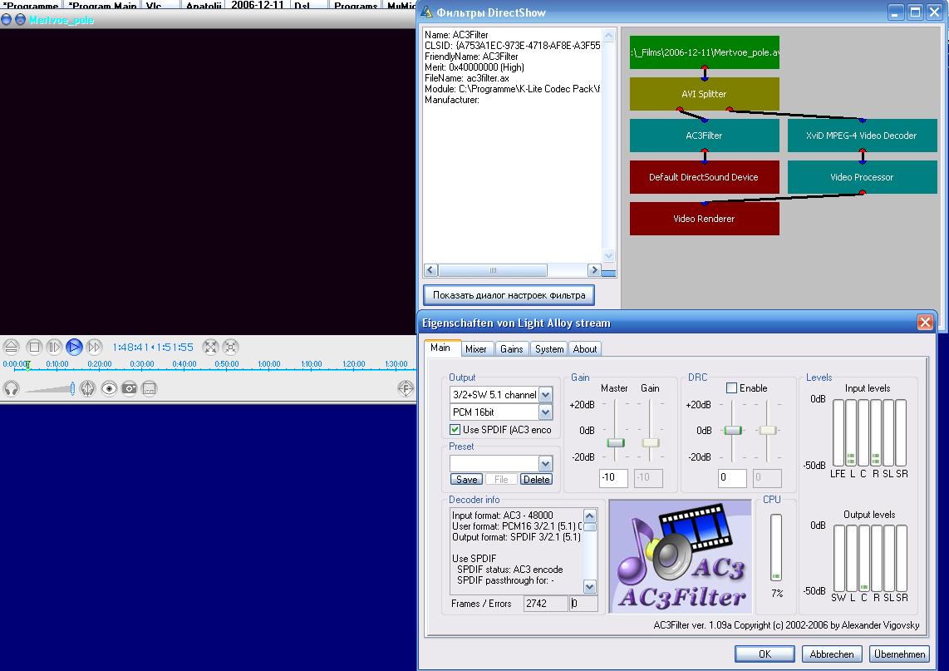Click the left arrow of the filter info scrollbar

(x=431, y=270)
